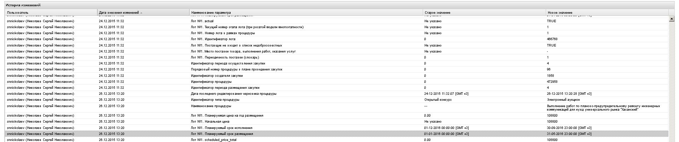The height and width of the screenshot is (142, 679).
Task: Select the highlighted Планируемый срок размещения row
Action: 337,134
